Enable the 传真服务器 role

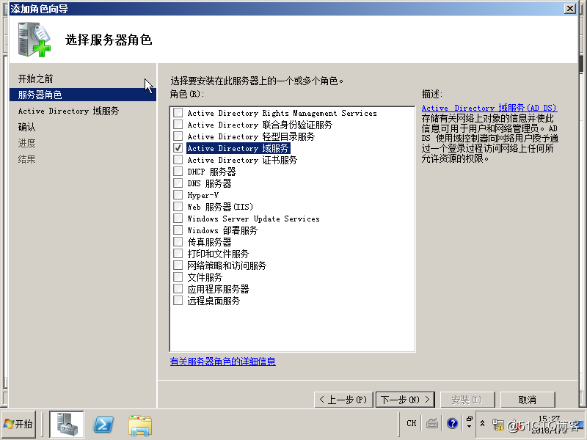[x=178, y=242]
